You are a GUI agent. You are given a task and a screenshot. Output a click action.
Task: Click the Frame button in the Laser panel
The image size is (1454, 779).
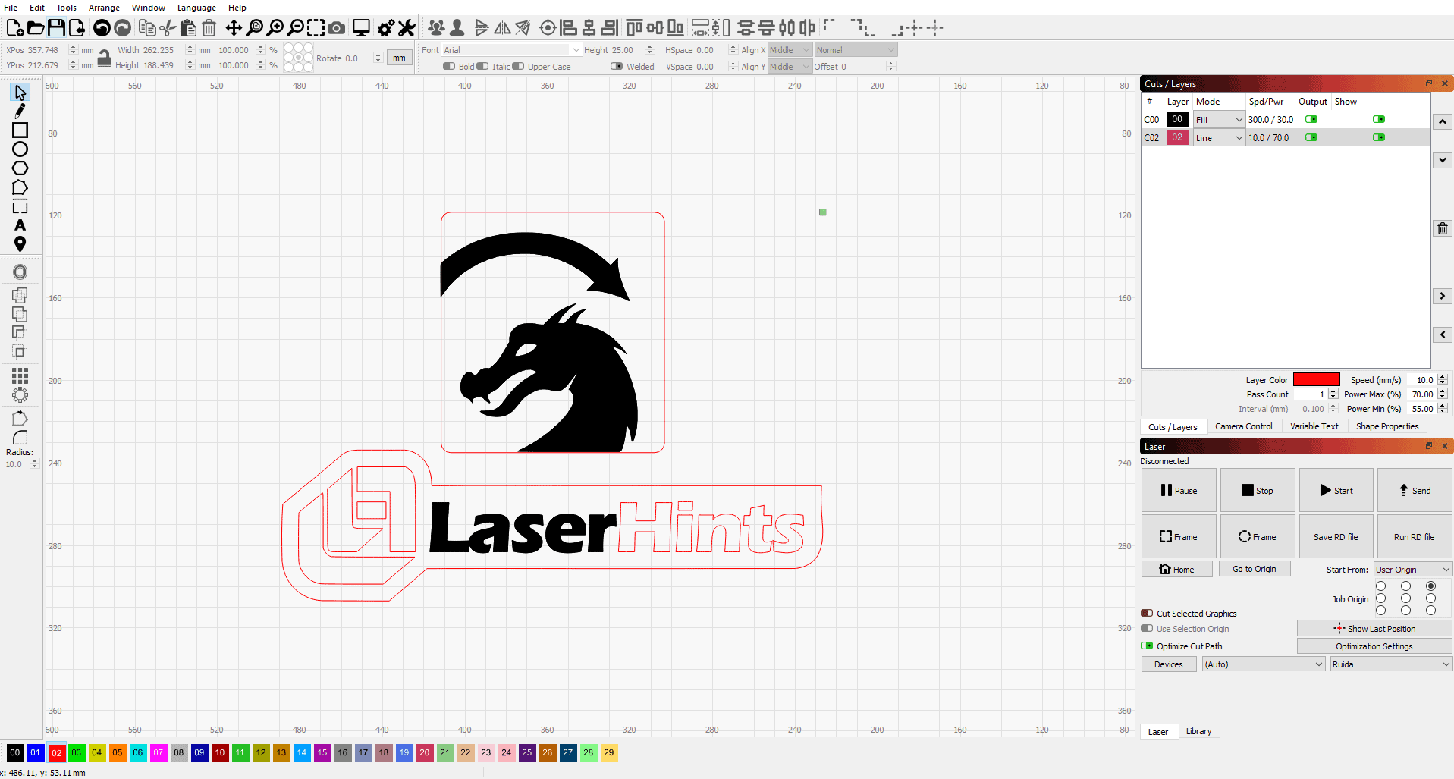(1179, 536)
